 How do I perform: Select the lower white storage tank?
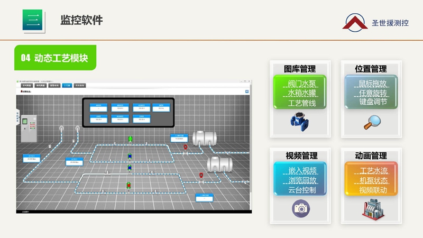point(219,164)
